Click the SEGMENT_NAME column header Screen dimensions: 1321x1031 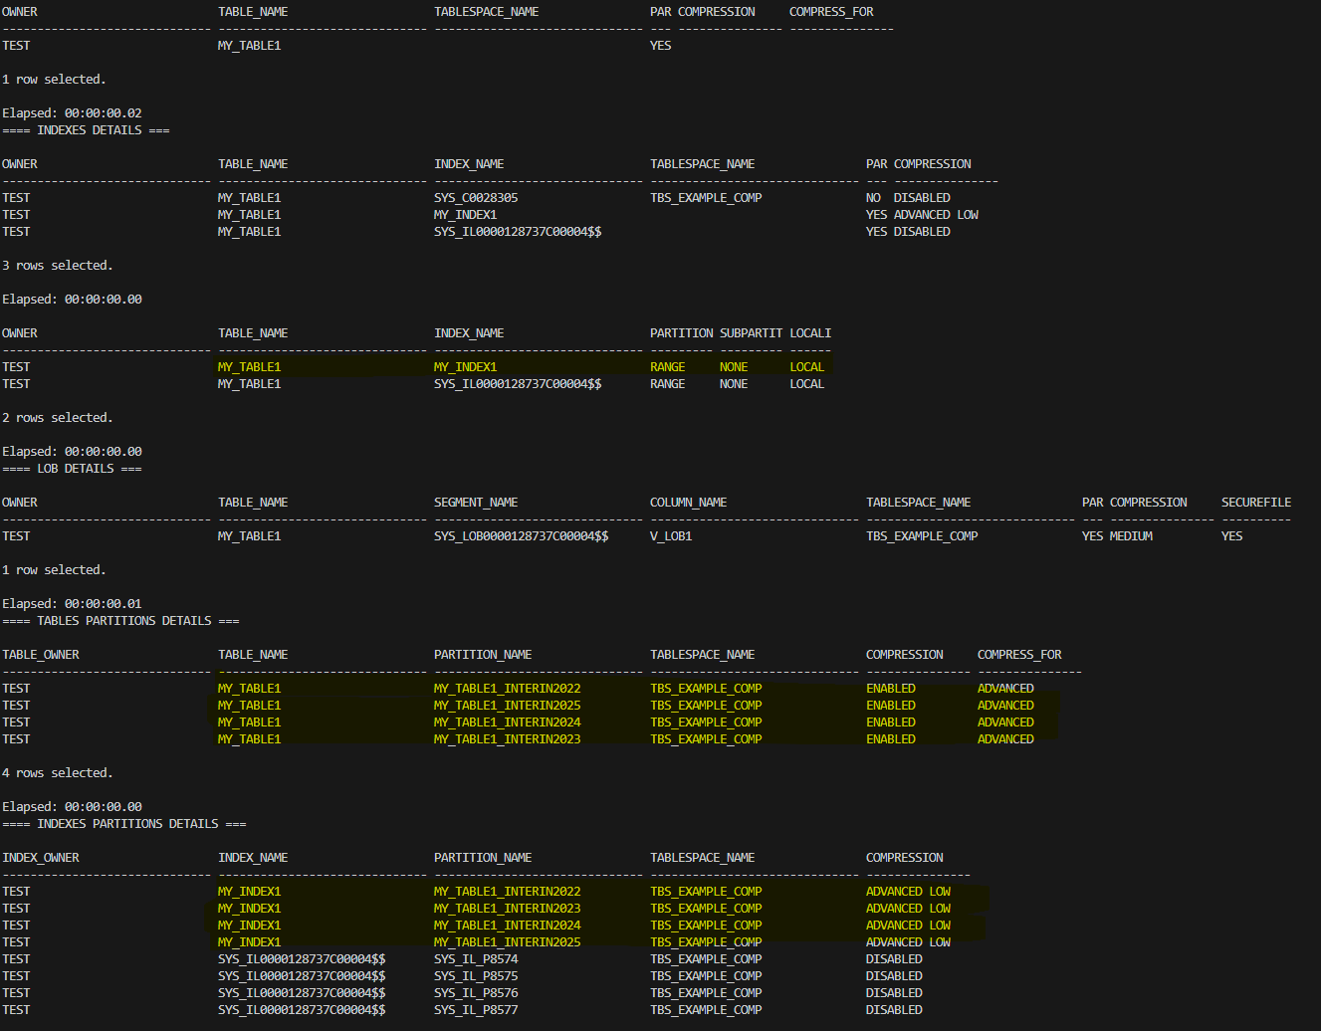pos(475,503)
